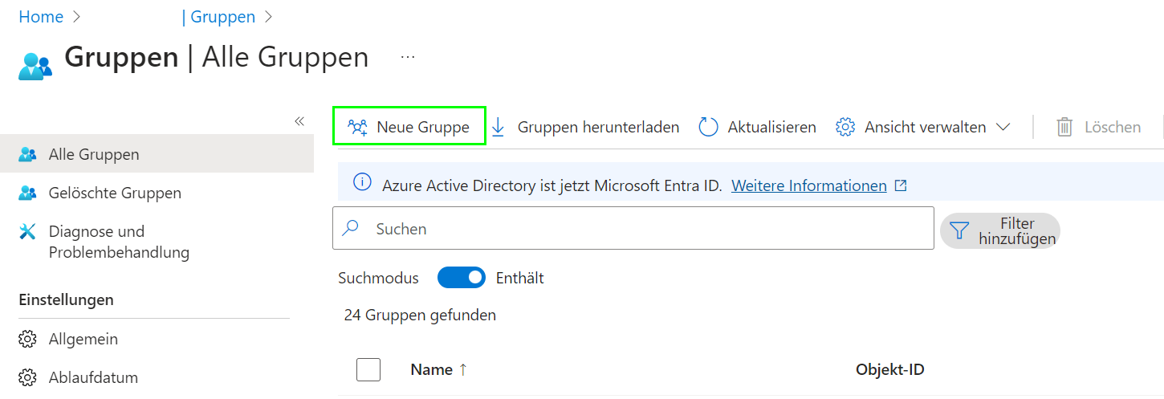
Task: Click the Allgemein gear icon
Action: (x=27, y=339)
